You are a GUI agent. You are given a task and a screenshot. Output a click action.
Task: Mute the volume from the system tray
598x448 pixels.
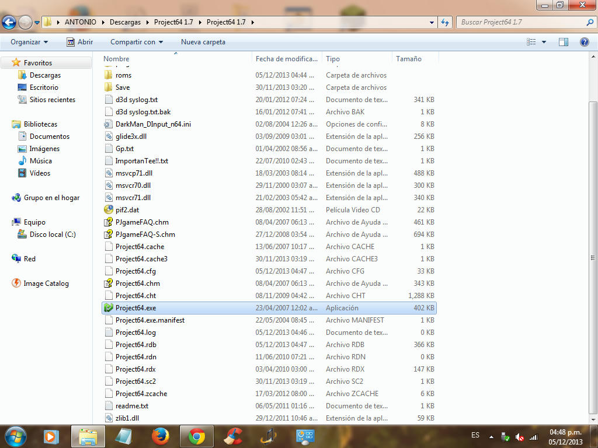pyautogui.click(x=519, y=437)
